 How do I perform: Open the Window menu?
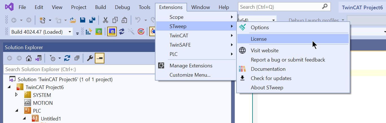pos(201,7)
